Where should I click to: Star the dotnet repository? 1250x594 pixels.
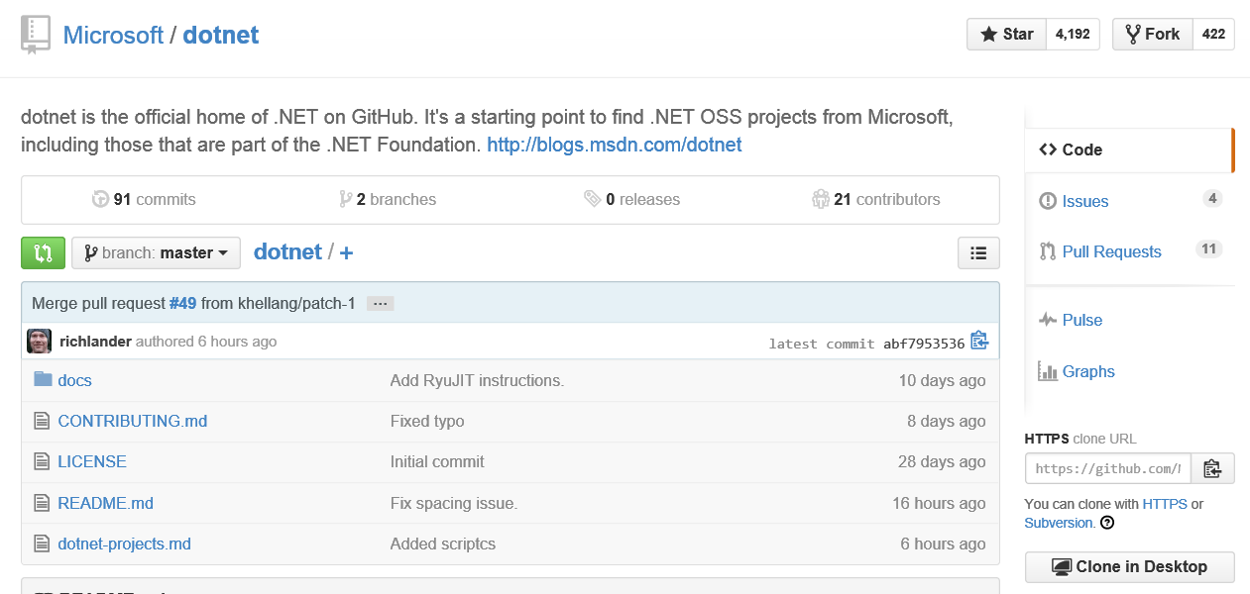pos(1007,34)
